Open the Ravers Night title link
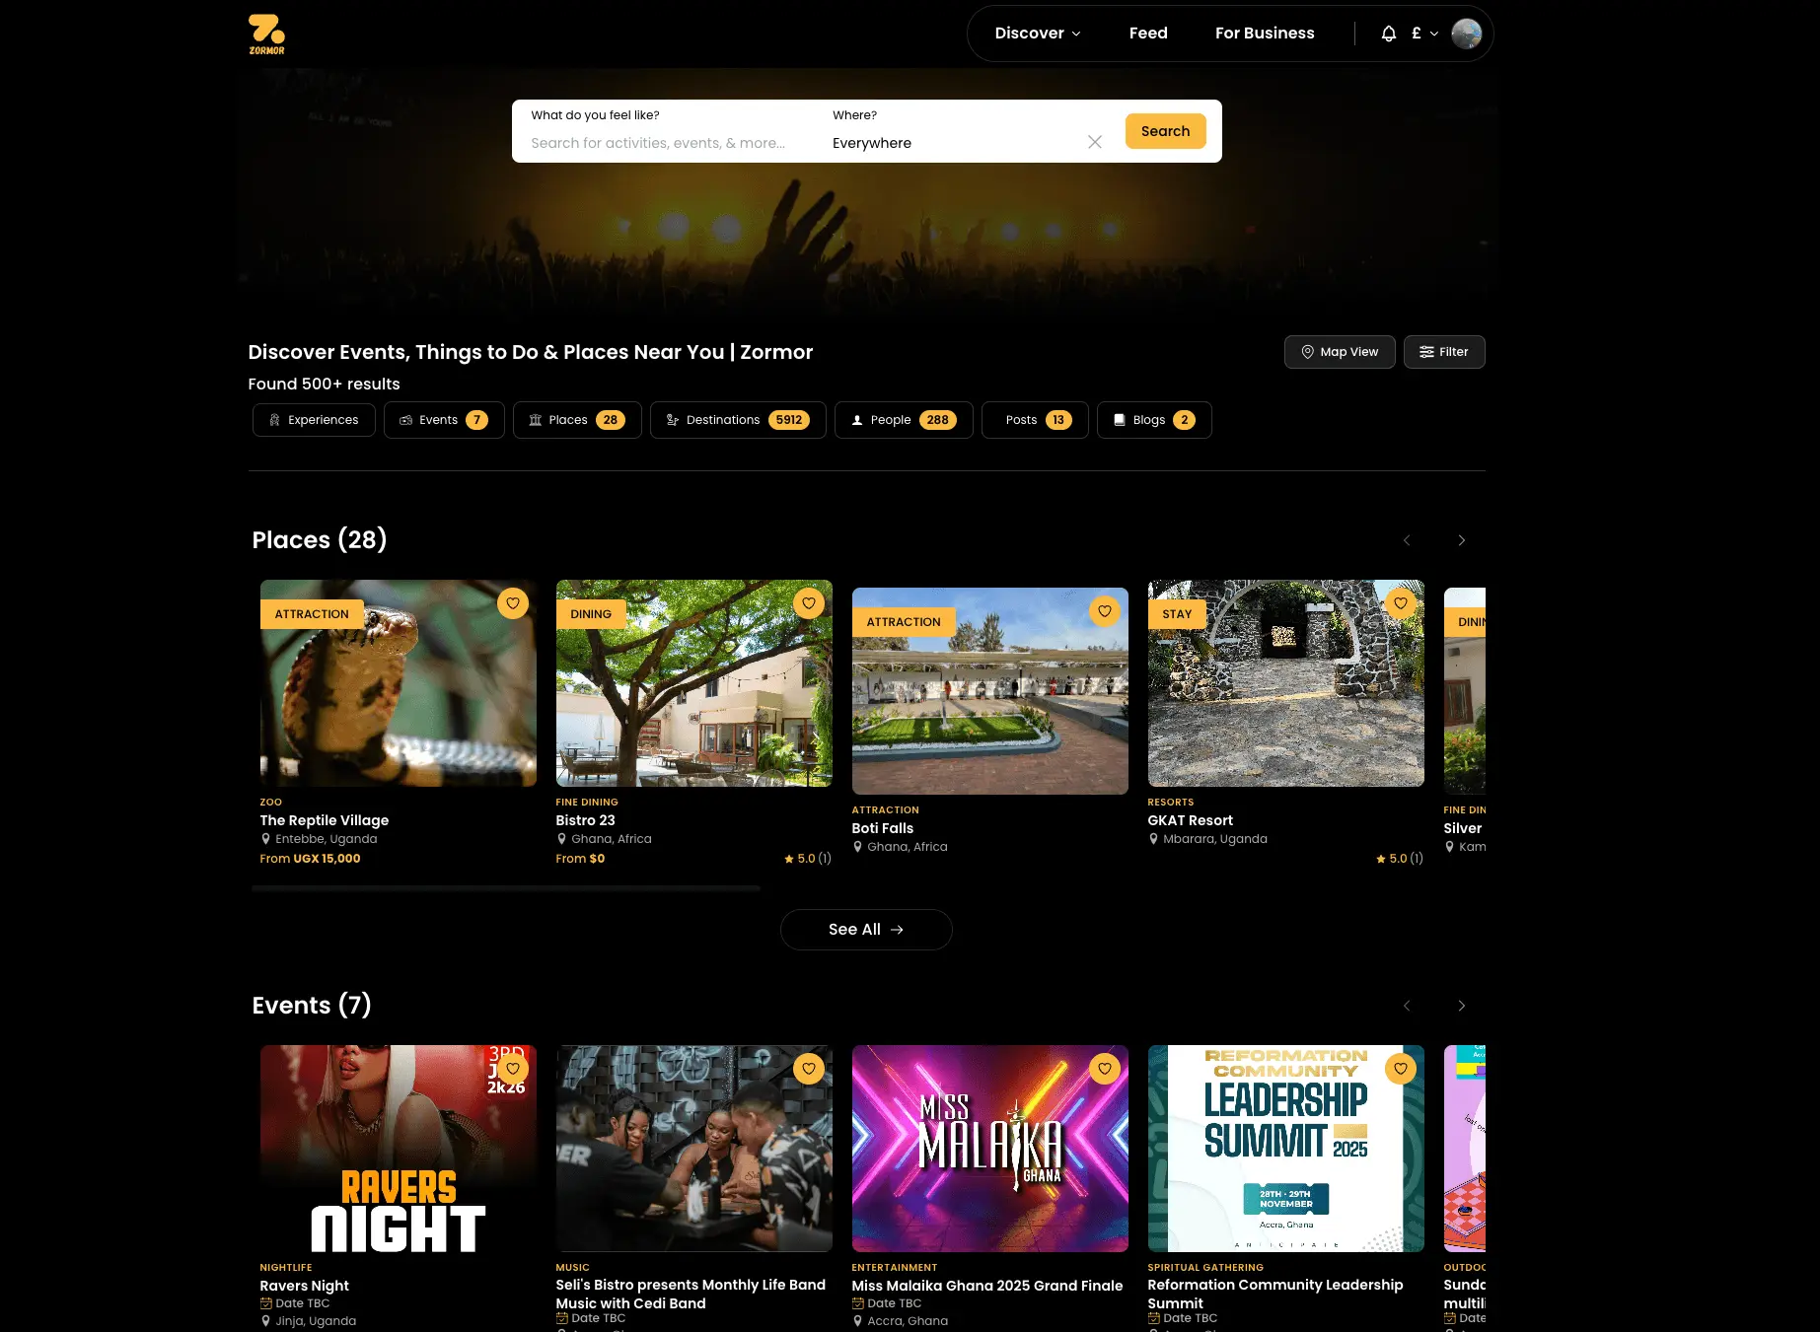 pos(305,1286)
